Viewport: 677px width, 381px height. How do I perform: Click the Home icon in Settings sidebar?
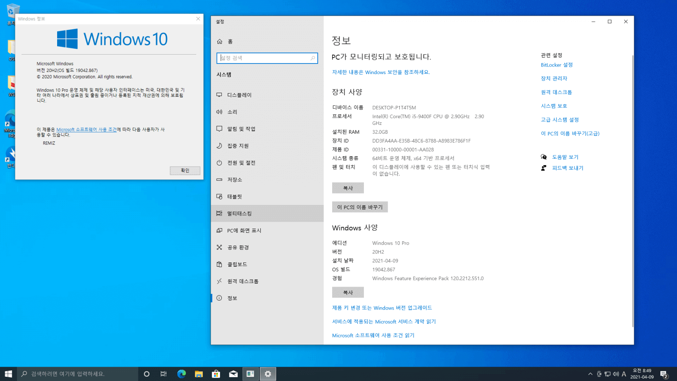point(219,41)
